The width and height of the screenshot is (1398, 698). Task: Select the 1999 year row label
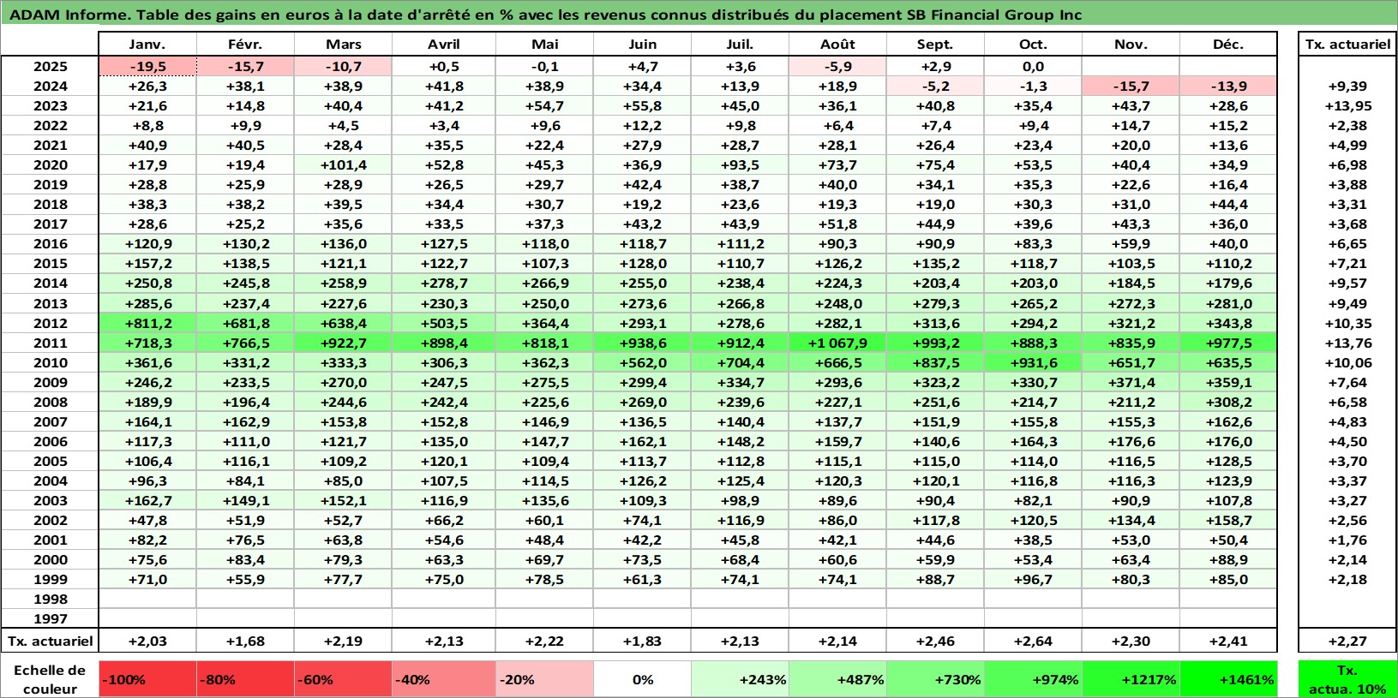tap(51, 580)
